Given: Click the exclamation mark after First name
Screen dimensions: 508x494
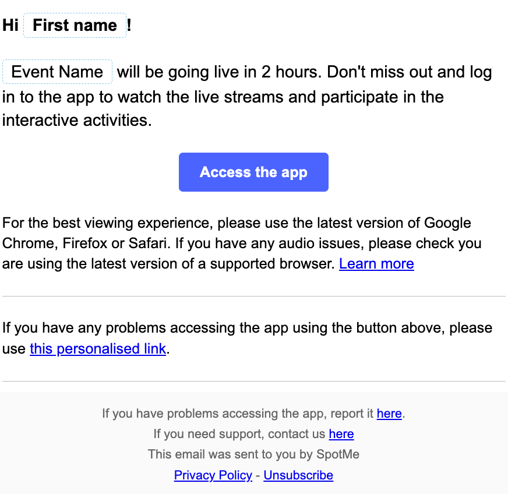Looking at the screenshot, I should click(129, 25).
